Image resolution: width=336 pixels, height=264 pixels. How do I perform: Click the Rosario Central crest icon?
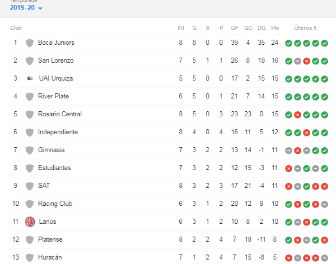(x=30, y=114)
